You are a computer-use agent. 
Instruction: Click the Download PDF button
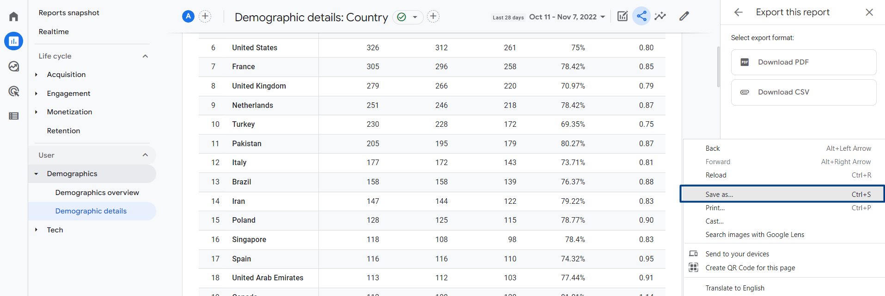[x=804, y=62]
